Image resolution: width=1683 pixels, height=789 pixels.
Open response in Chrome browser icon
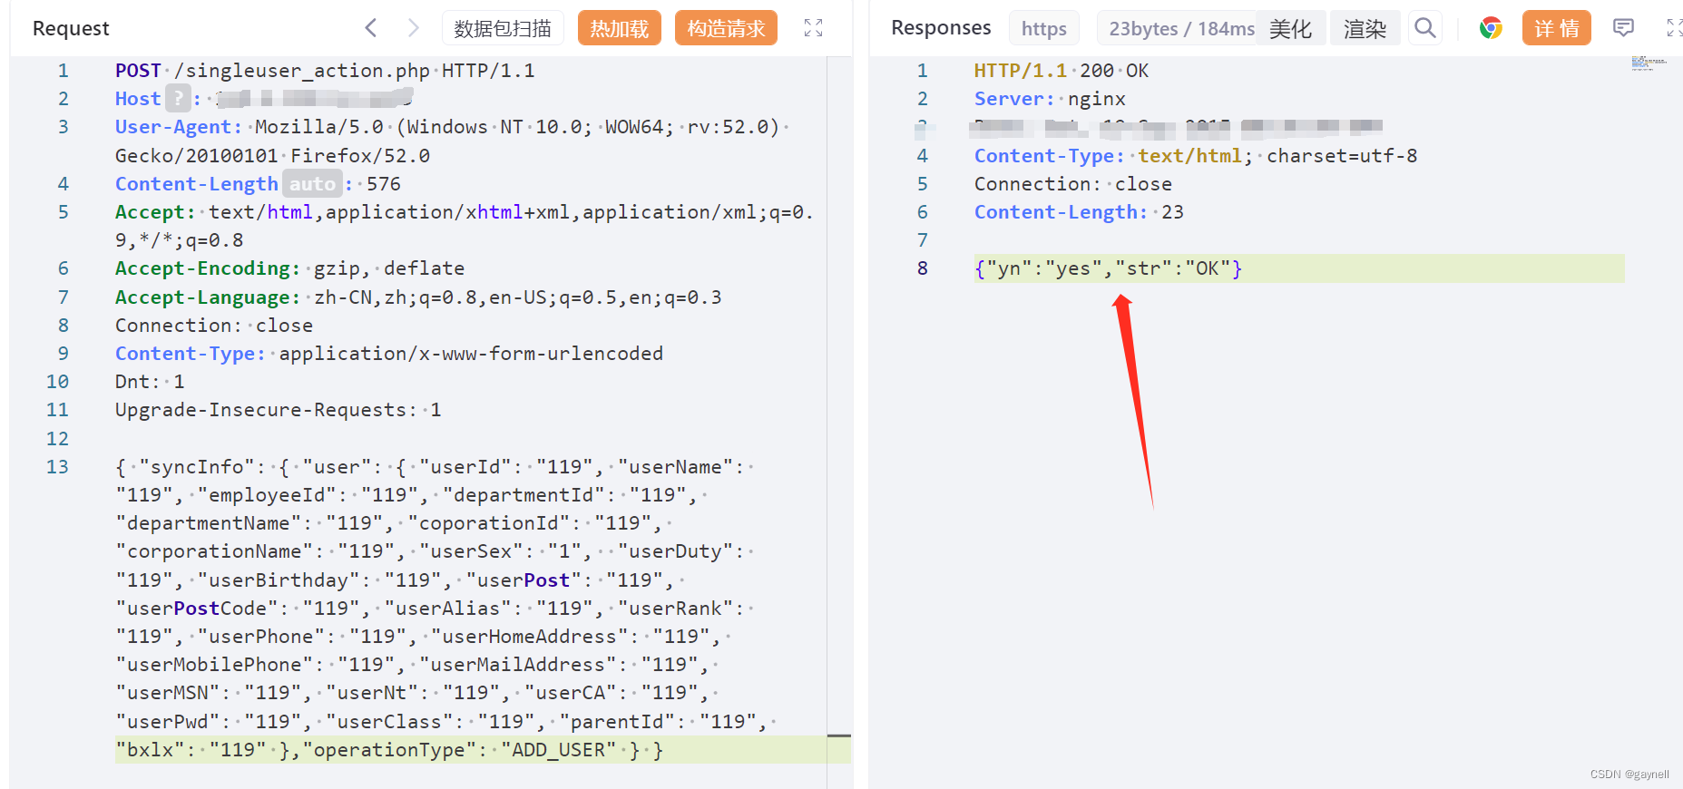pyautogui.click(x=1491, y=28)
